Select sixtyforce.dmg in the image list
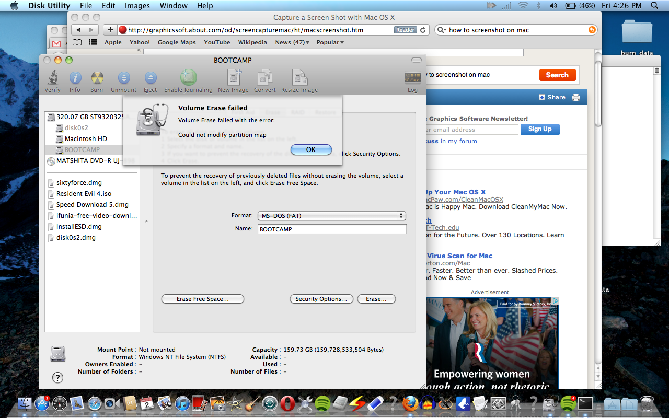Screen dimensions: 669x418 [x=79, y=183]
